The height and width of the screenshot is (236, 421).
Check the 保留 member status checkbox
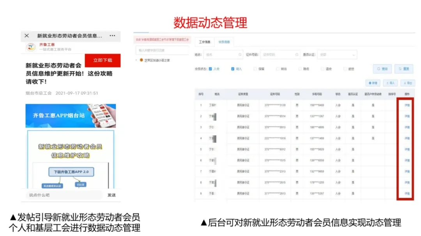point(255,69)
